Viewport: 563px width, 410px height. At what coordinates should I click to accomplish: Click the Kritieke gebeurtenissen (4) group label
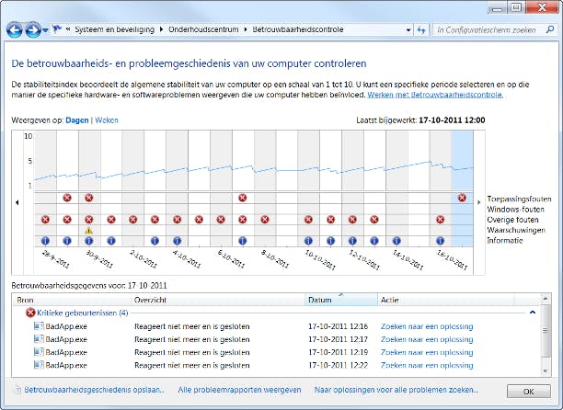coord(82,313)
